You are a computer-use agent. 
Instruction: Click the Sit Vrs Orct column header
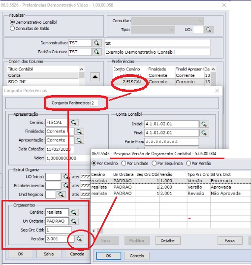pyautogui.click(x=230, y=174)
